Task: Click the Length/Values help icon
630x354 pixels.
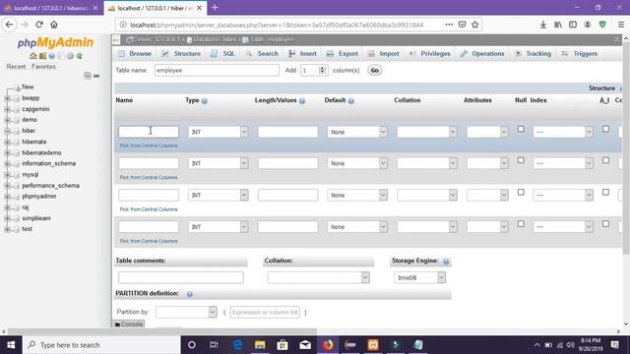Action: [x=302, y=101]
